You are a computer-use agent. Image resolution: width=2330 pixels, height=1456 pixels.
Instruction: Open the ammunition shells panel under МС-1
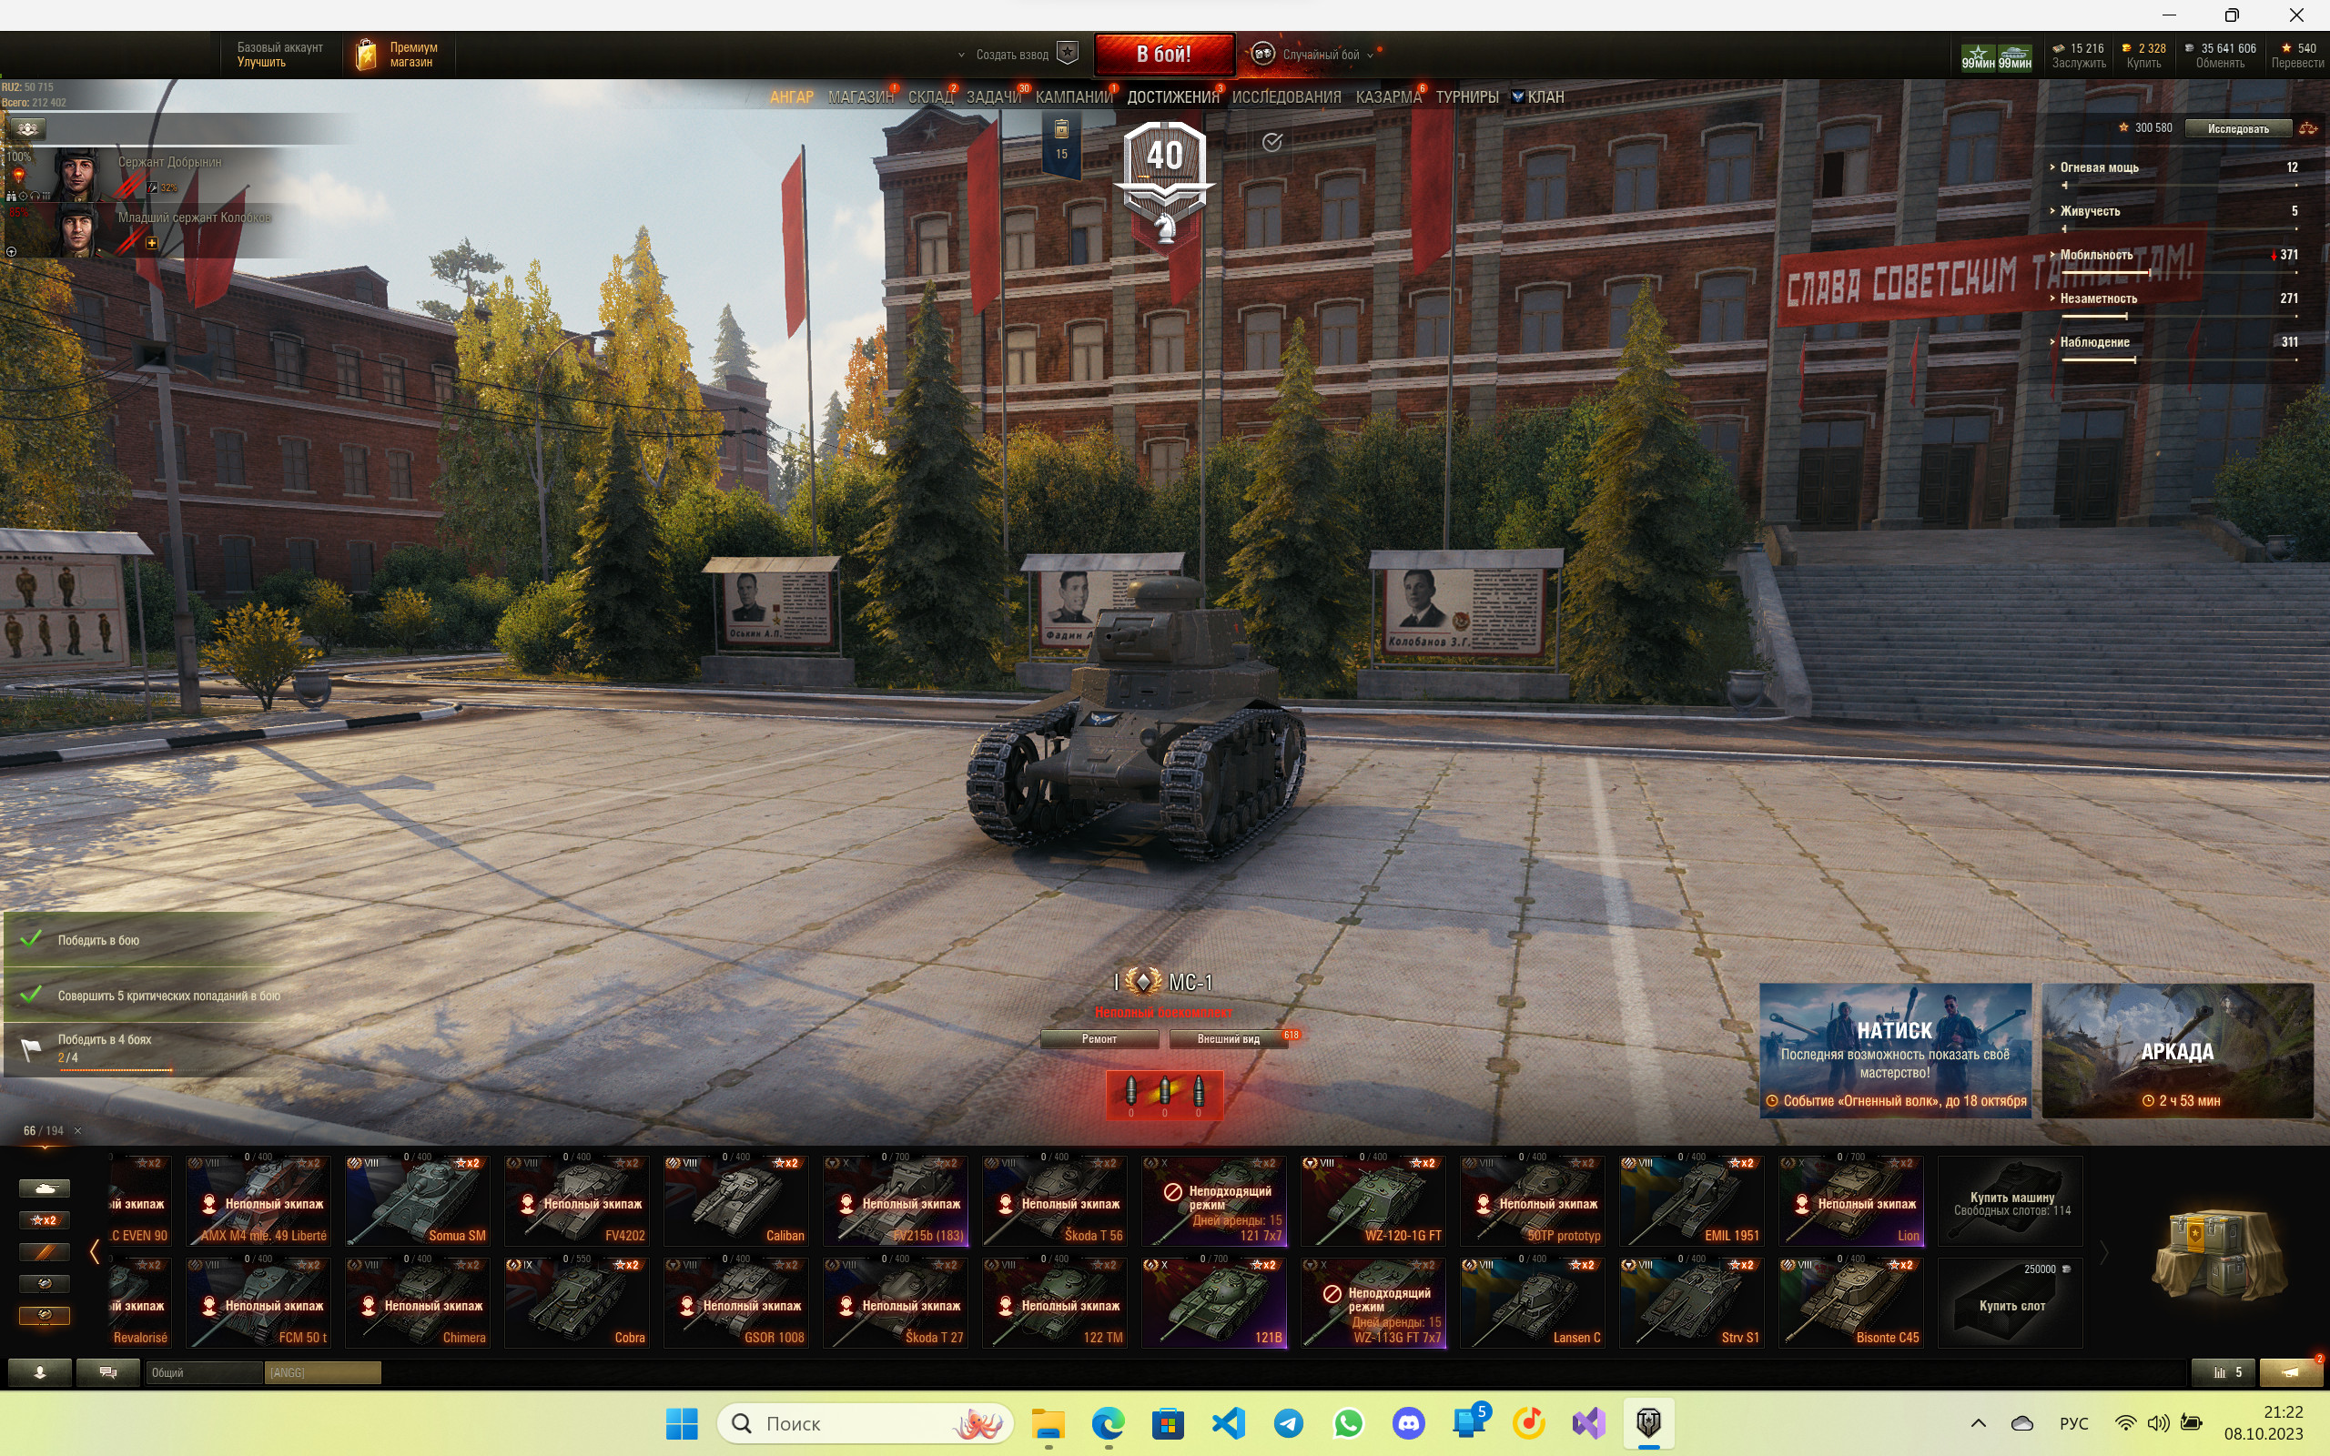pyautogui.click(x=1164, y=1095)
